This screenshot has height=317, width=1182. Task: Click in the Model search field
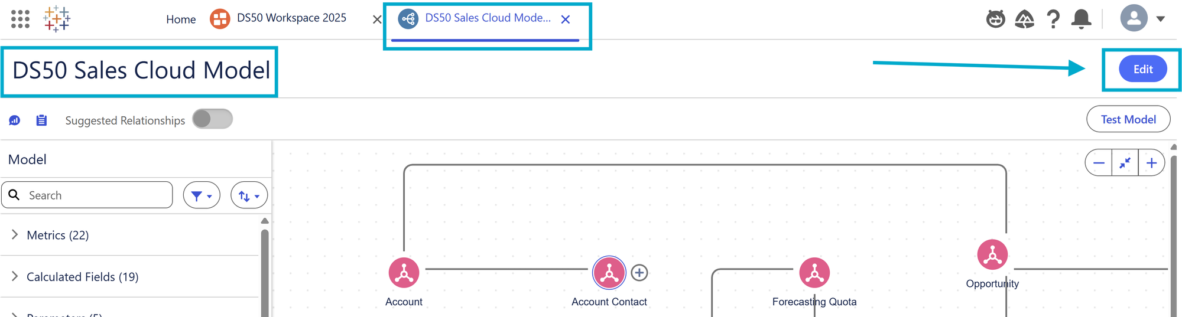click(x=87, y=195)
